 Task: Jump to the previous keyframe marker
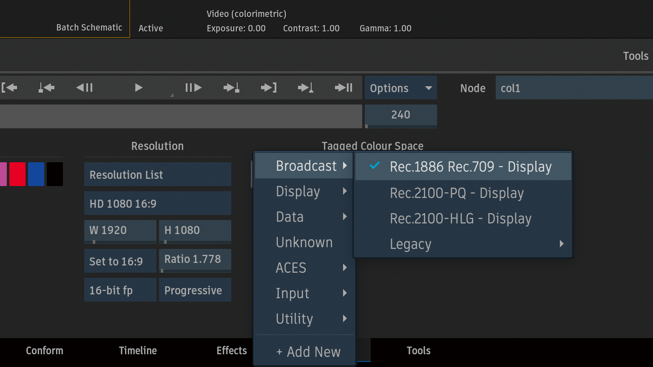click(x=46, y=88)
